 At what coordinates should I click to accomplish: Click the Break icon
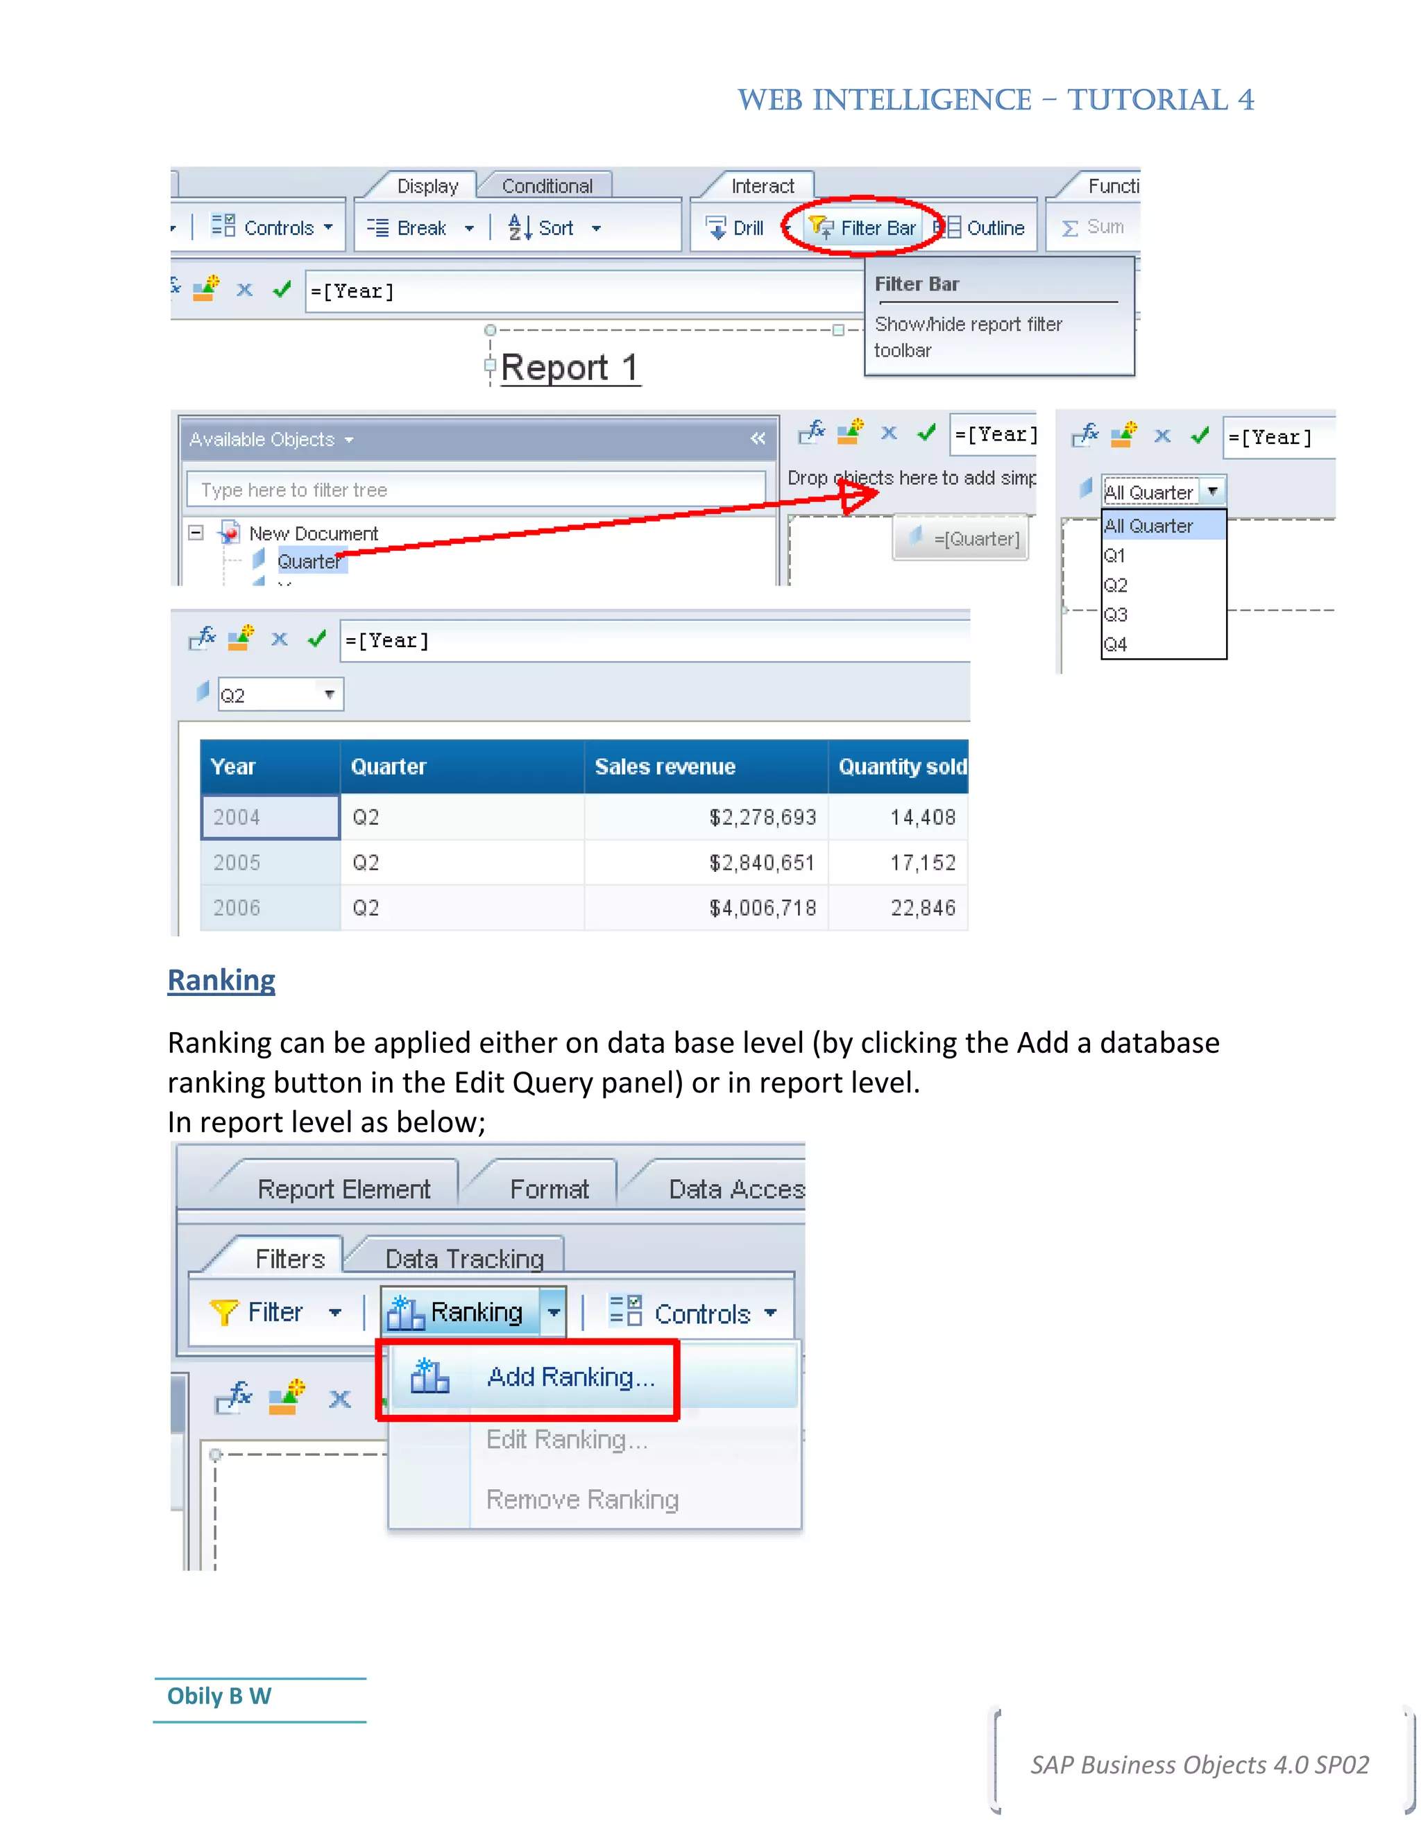pos(378,227)
